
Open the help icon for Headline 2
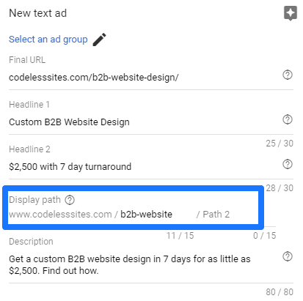click(x=288, y=164)
